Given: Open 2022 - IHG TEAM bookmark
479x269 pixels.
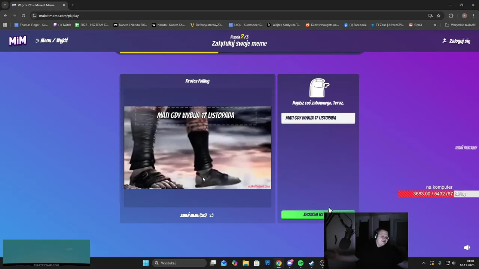Looking at the screenshot, I should 92,25.
